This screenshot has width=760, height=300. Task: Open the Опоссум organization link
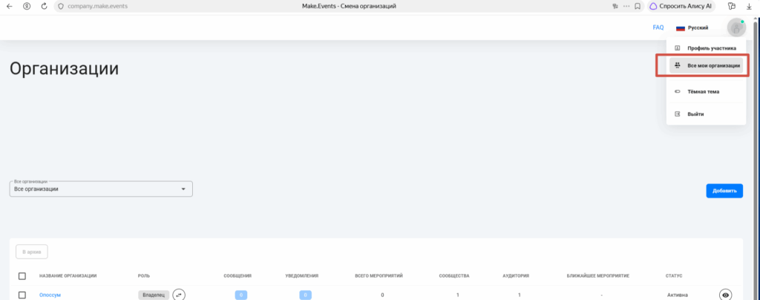(50, 295)
